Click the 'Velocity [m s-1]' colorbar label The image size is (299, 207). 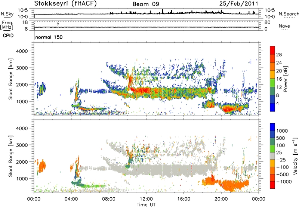click(x=296, y=156)
